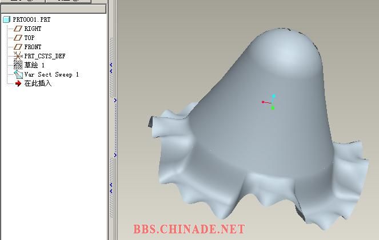Click the FRONT datum plane icon
The width and height of the screenshot is (379, 240).
[x=18, y=47]
